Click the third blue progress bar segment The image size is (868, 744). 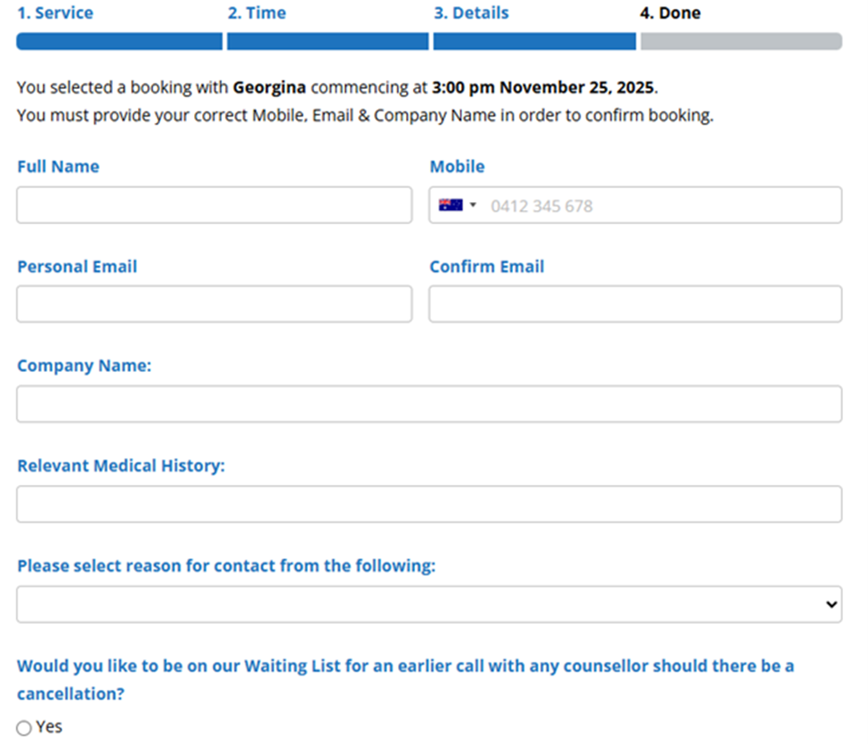(534, 42)
